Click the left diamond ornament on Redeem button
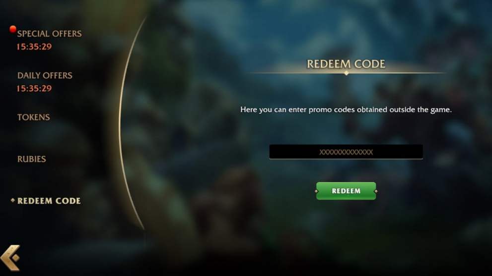Viewport: 492px width, 276px height. [x=316, y=191]
